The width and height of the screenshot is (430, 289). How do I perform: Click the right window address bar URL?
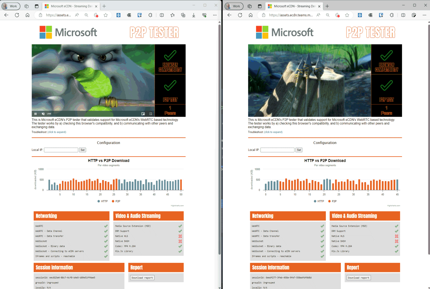click(x=291, y=15)
